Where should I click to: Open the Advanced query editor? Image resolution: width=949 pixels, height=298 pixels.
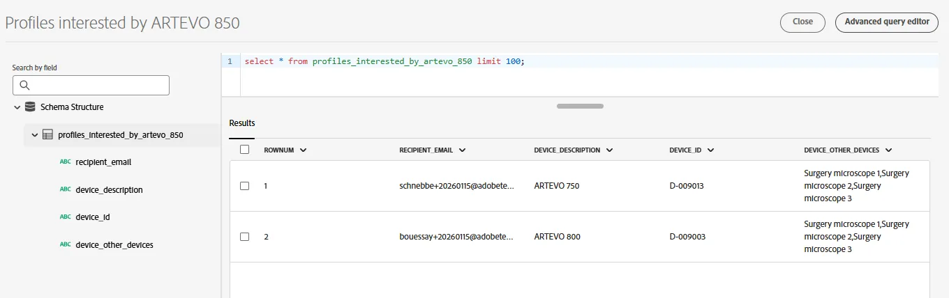pyautogui.click(x=887, y=22)
